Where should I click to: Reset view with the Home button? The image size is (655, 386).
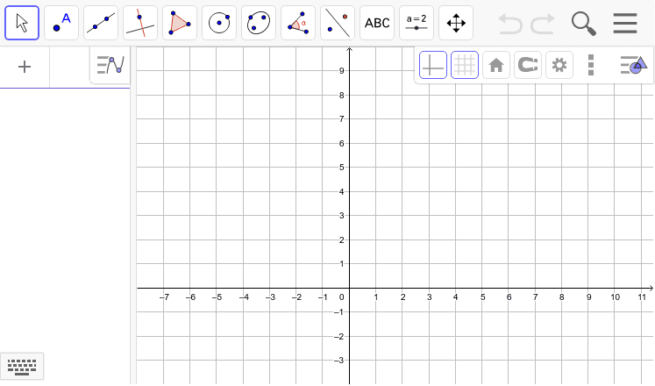496,65
